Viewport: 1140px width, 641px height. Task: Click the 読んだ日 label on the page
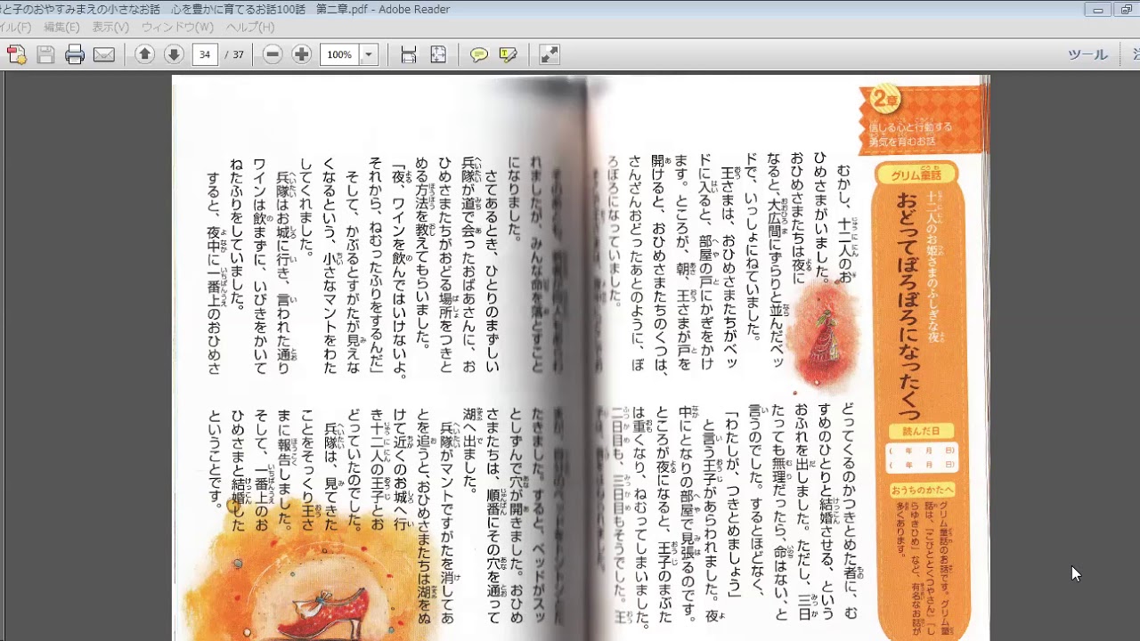(x=921, y=432)
